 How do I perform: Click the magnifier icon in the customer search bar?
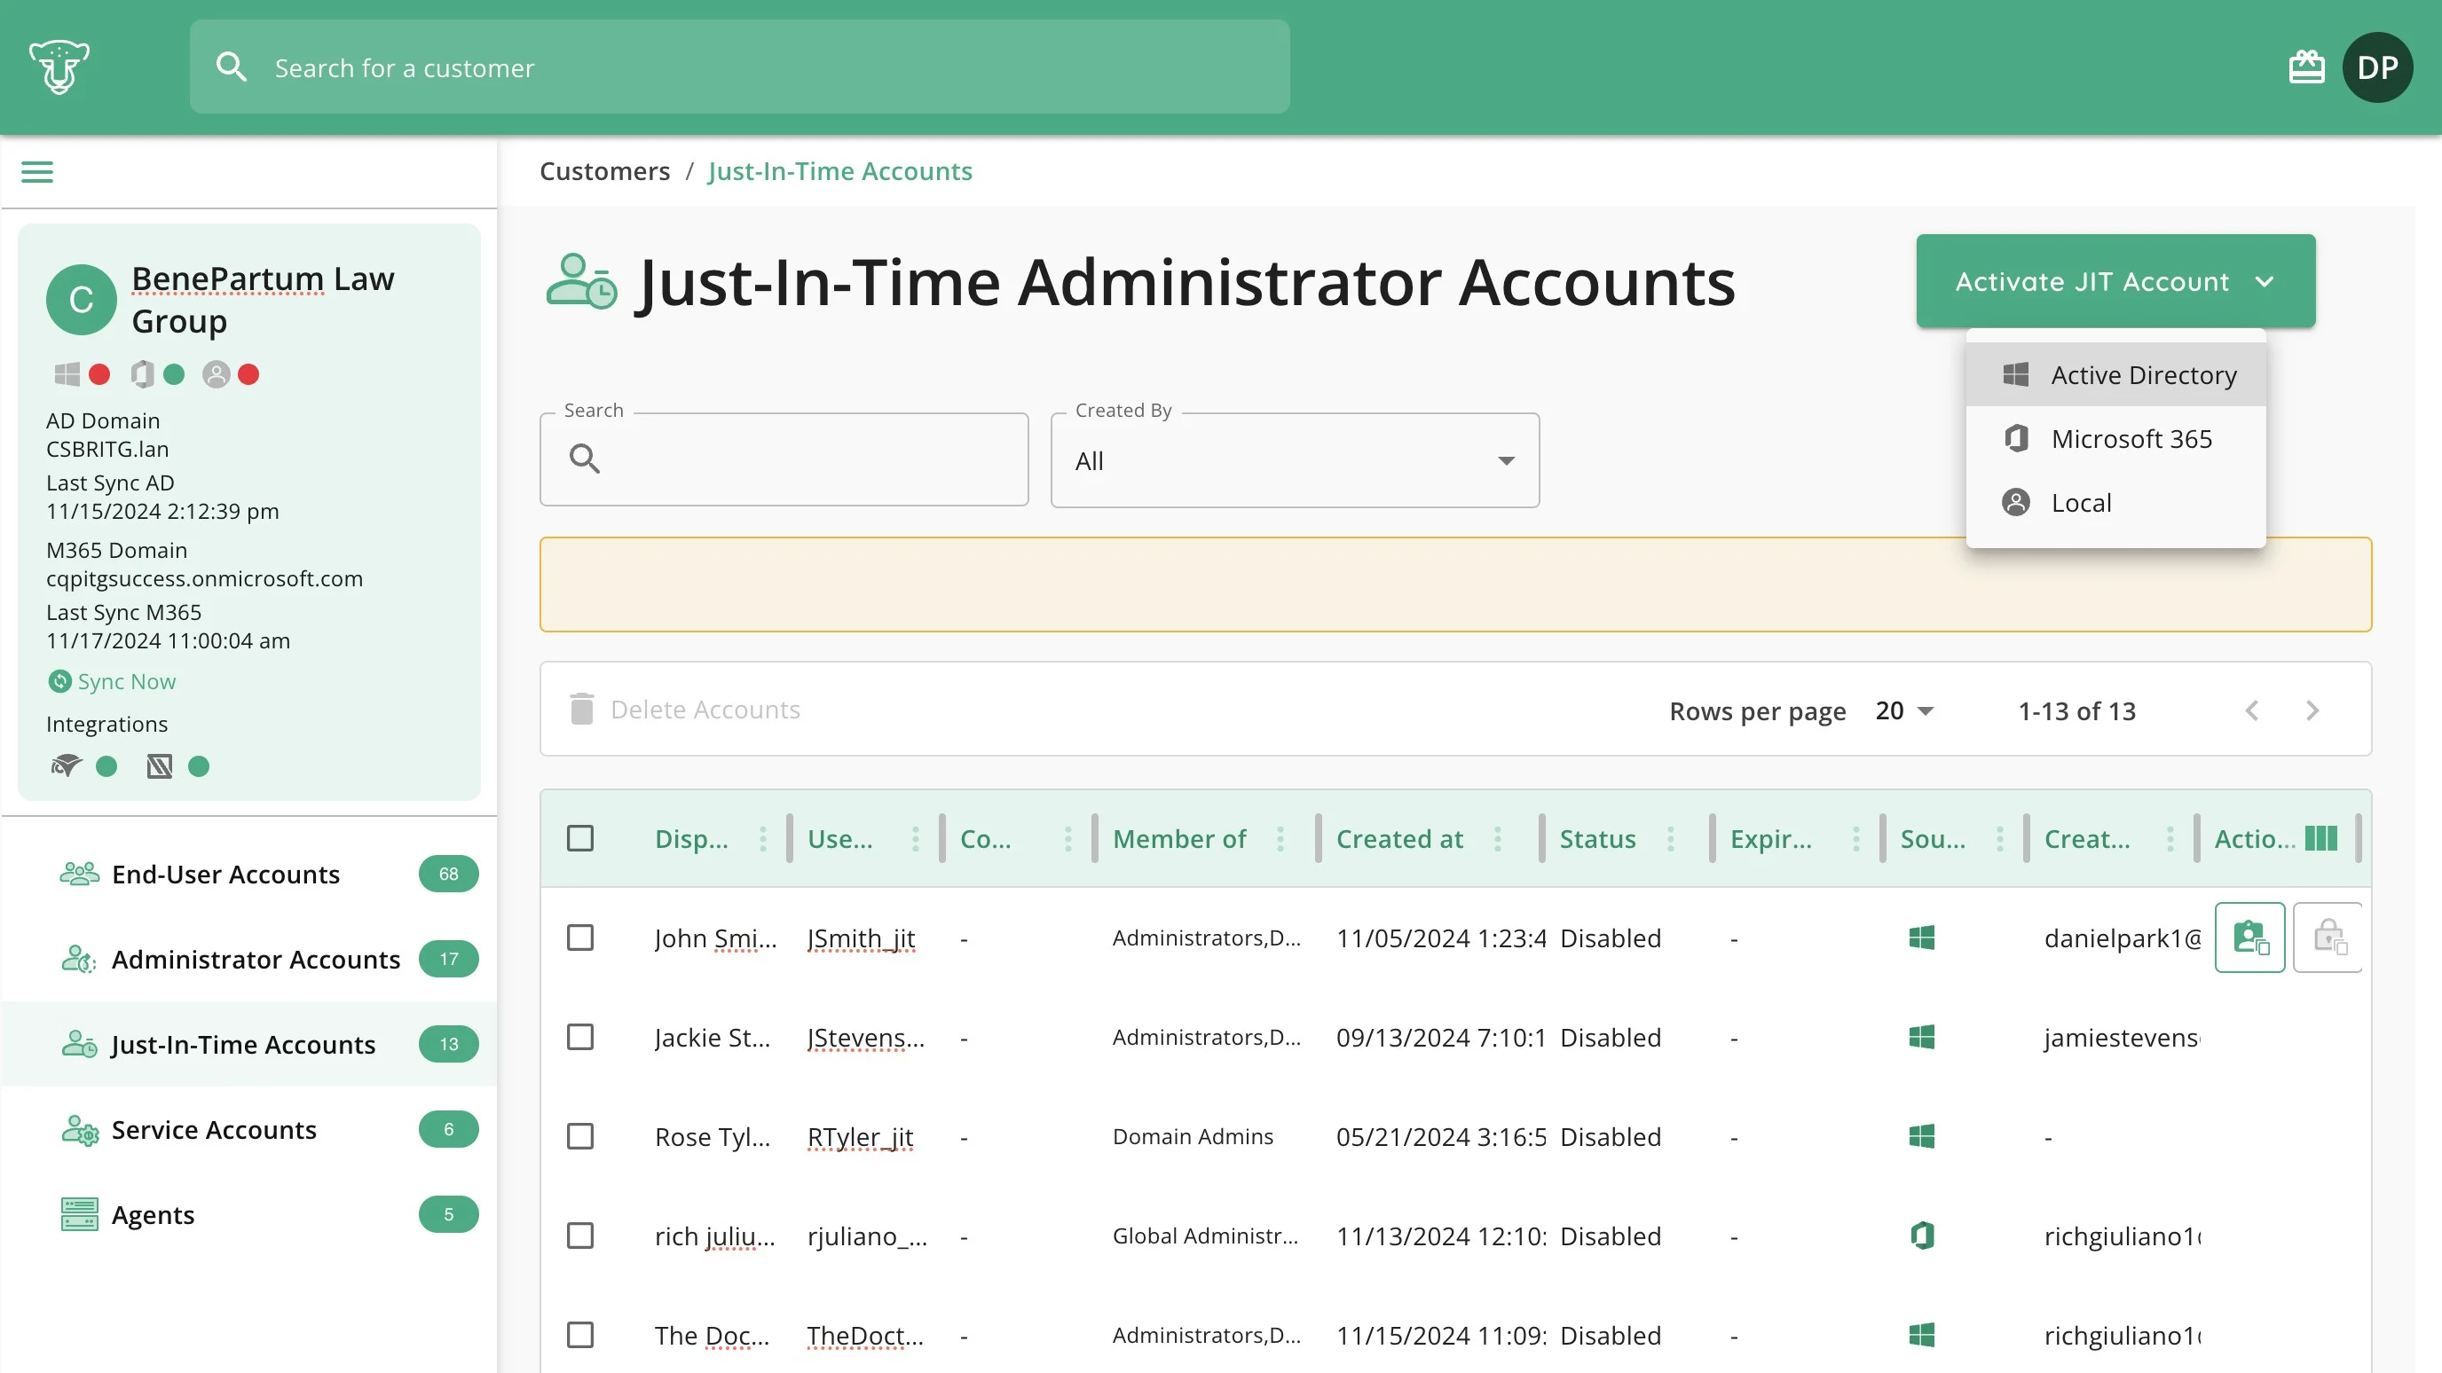coord(232,67)
